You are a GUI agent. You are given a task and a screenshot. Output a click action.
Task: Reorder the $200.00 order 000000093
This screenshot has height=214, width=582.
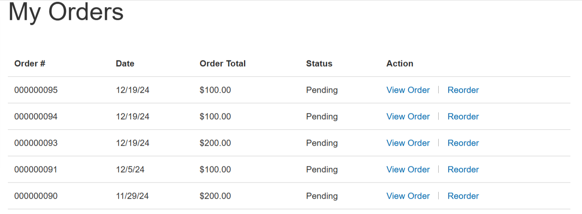tap(463, 143)
